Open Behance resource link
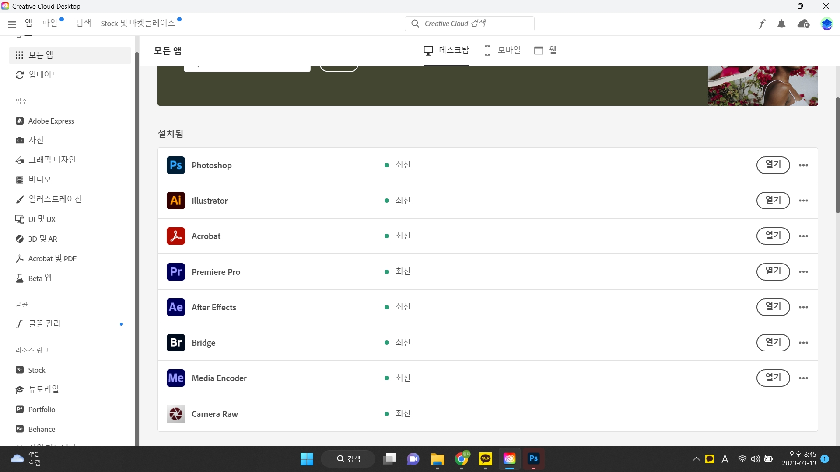840x472 pixels. (70, 429)
